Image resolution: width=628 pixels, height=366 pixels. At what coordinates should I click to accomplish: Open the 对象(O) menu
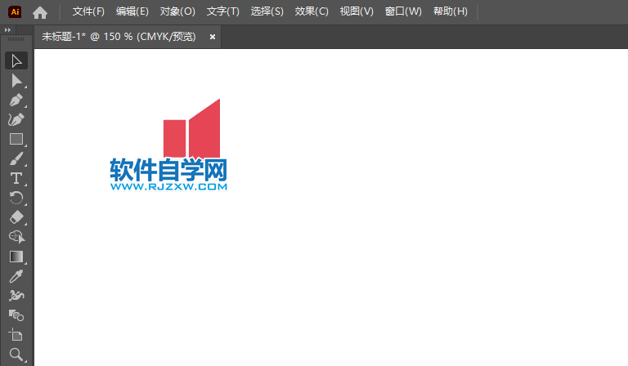tap(177, 11)
